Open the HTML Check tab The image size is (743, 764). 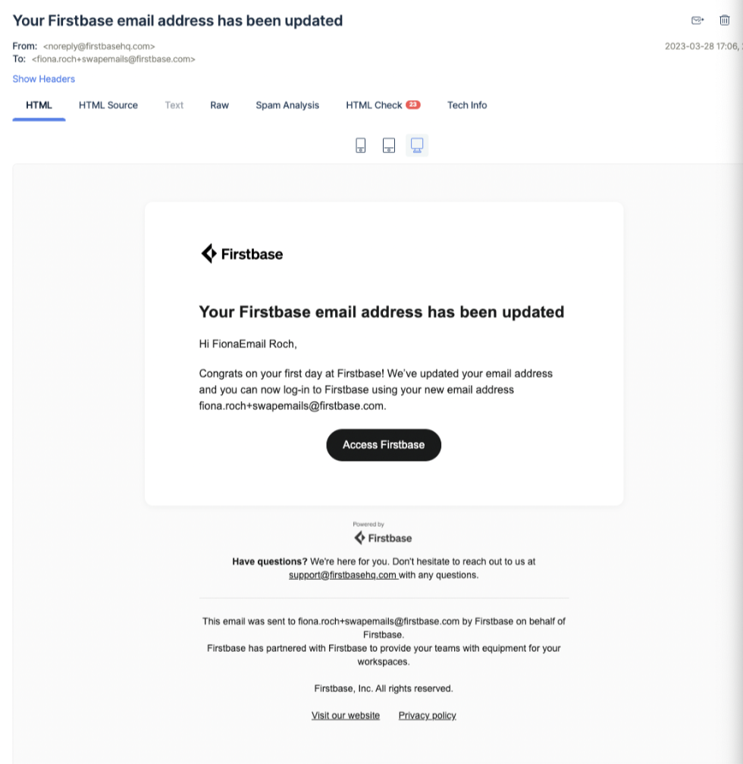[374, 105]
